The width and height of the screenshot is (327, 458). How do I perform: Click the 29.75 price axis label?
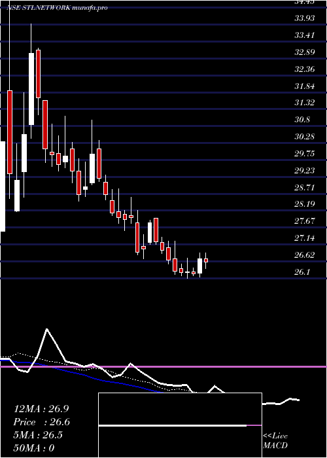[305, 153]
